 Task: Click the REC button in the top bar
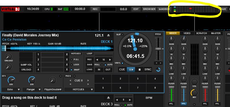(95, 9)
